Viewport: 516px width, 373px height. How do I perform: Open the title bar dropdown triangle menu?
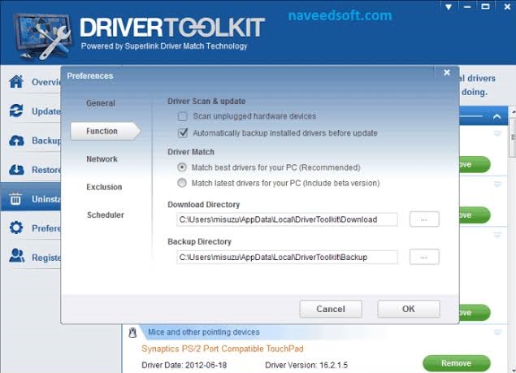coord(449,7)
